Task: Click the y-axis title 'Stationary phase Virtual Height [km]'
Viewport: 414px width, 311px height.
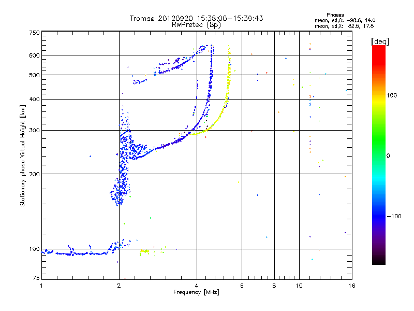Action: coord(23,155)
